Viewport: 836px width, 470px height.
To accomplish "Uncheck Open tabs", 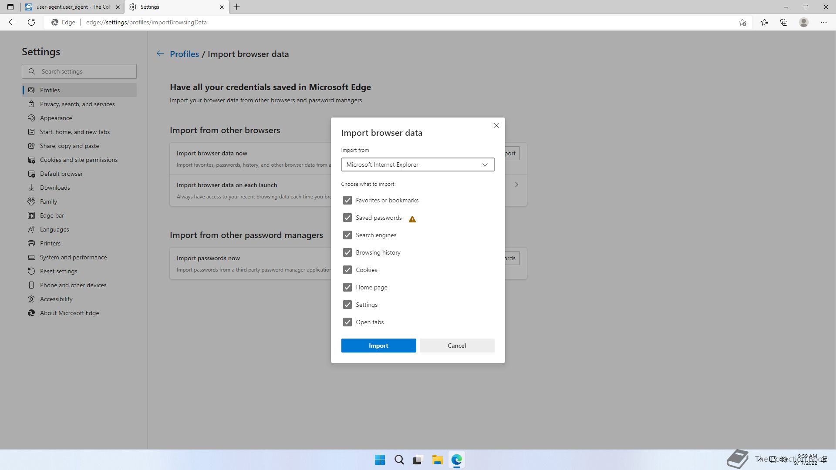I will (347, 322).
